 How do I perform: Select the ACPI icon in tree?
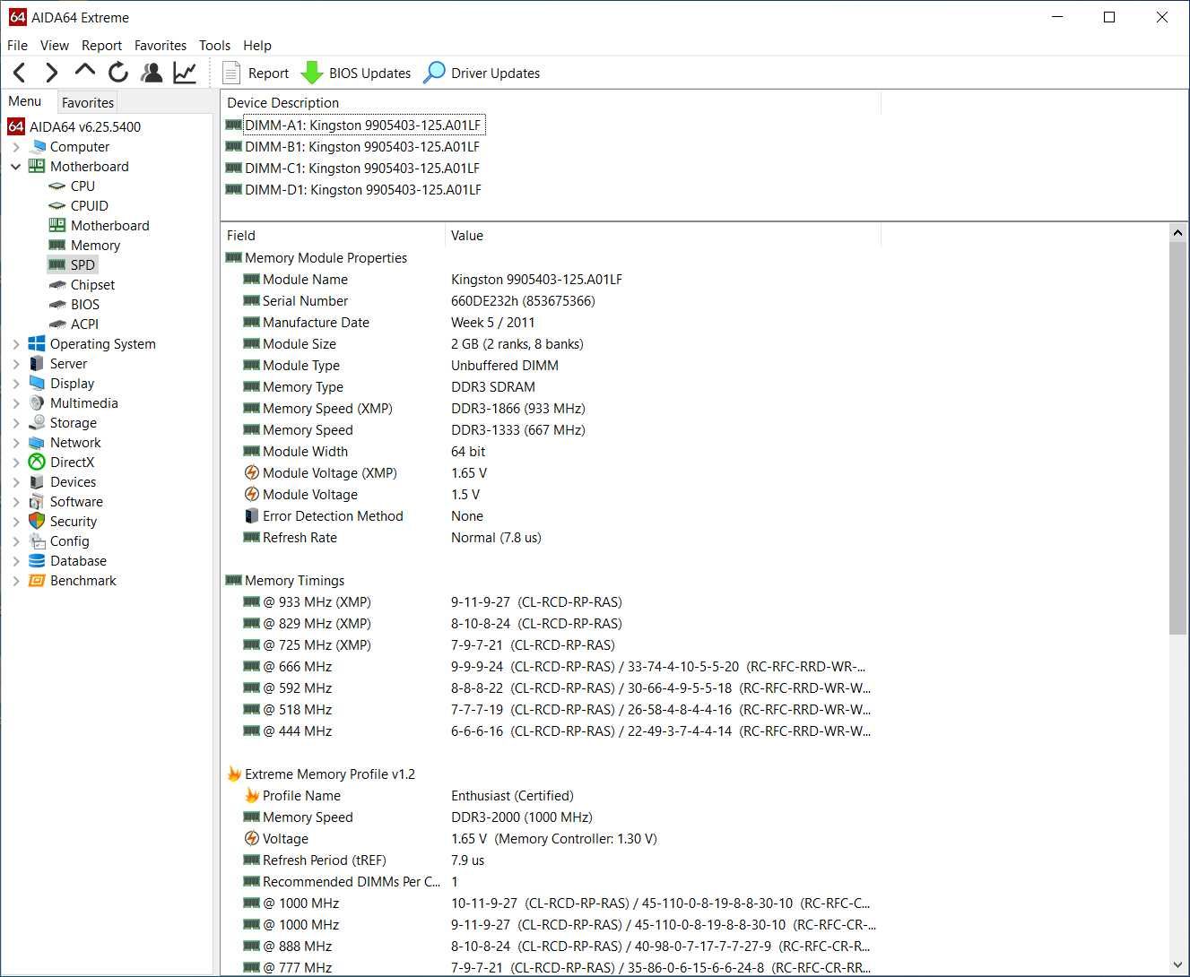click(57, 324)
